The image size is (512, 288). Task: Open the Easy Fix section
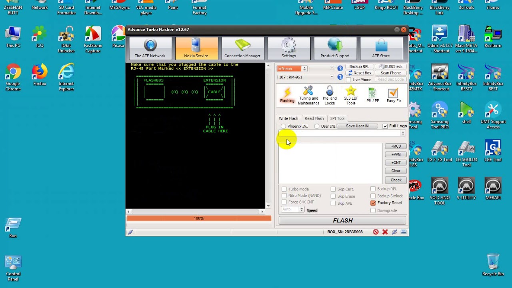394,96
